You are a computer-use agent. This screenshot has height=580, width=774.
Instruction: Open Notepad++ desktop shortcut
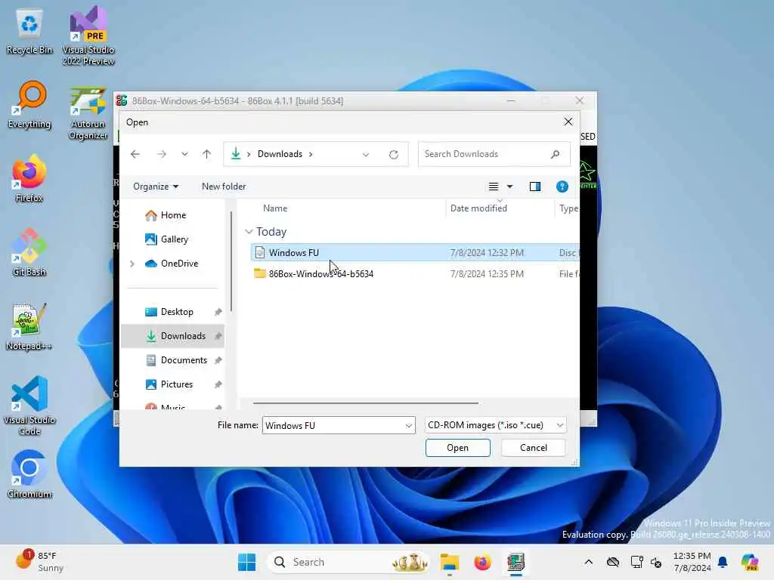pos(29,326)
